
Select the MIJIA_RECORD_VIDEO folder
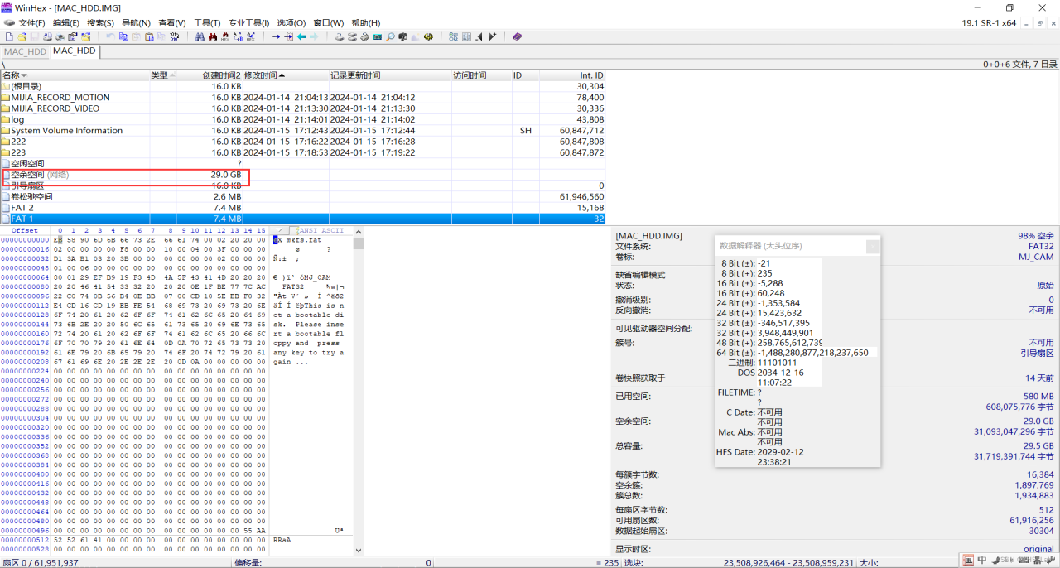pos(55,108)
